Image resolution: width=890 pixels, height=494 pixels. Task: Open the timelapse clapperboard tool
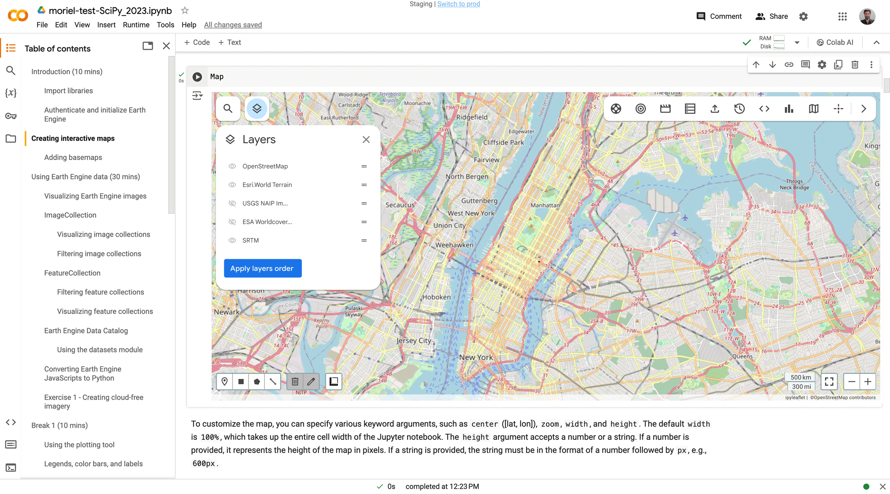665,109
